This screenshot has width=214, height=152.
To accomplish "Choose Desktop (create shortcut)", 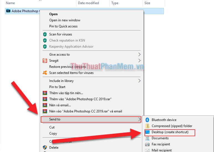I will coord(170,132).
